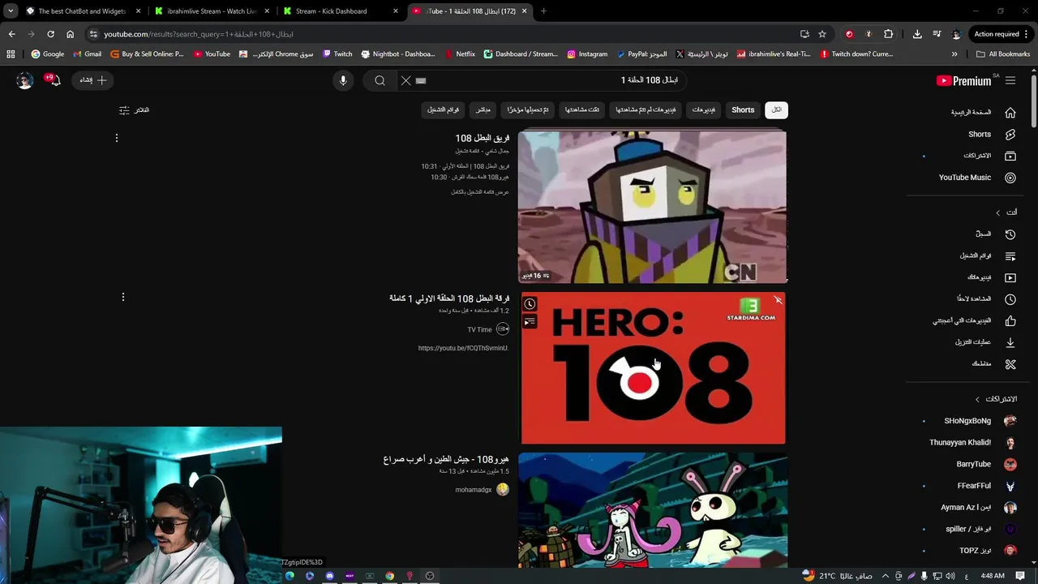Start voice search with the microphone
Viewport: 1038px width, 584px height.
tap(343, 80)
